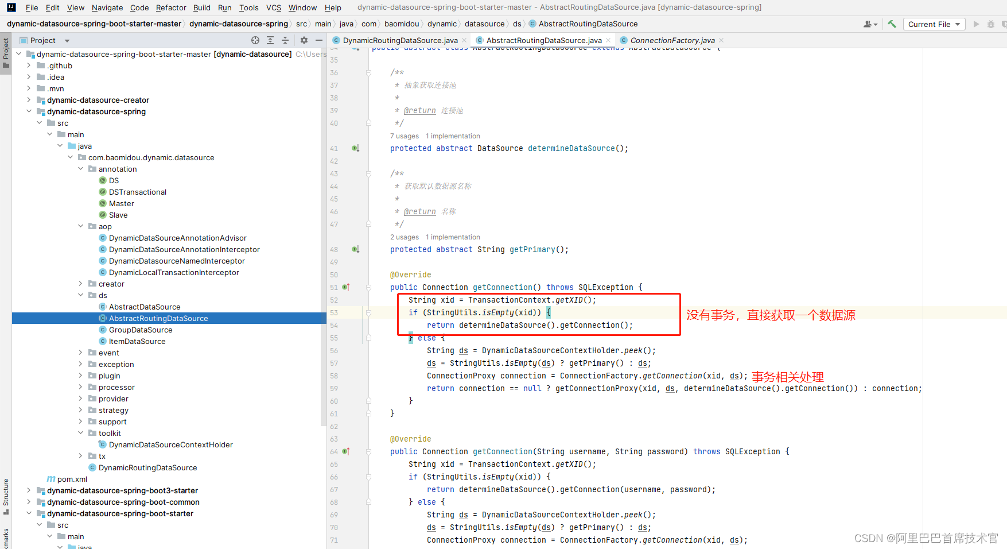This screenshot has width=1007, height=549.
Task: Select the Master annotation in project tree
Action: [121, 203]
